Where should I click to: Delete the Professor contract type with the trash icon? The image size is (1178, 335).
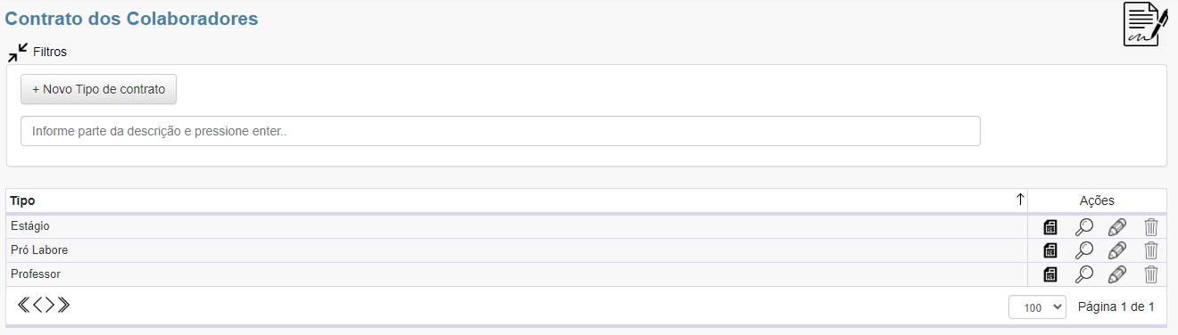[1151, 274]
